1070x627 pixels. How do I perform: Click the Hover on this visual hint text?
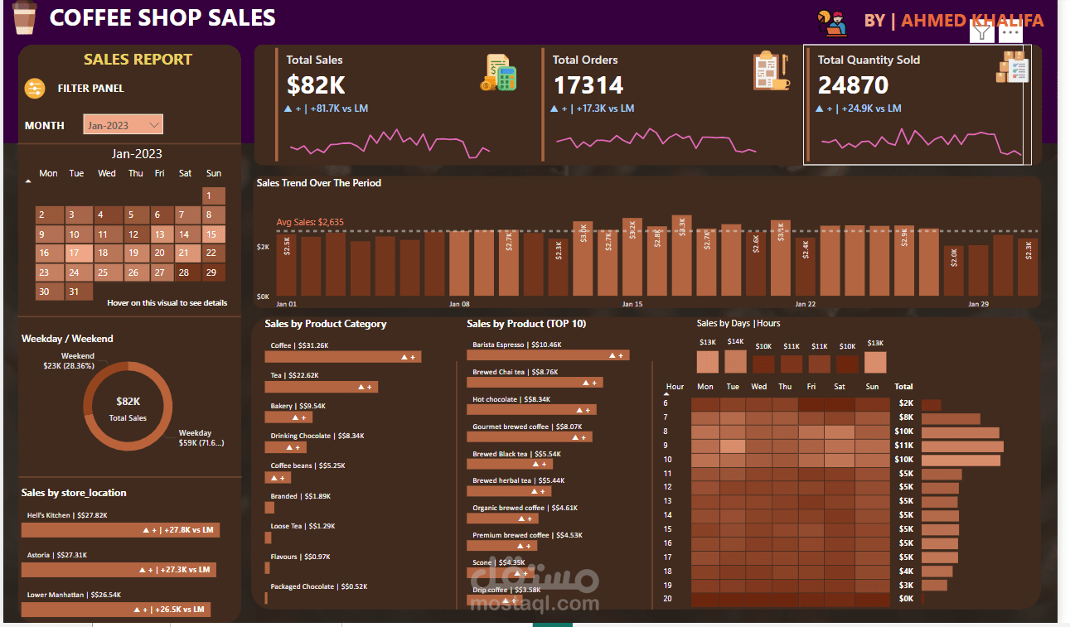[167, 303]
